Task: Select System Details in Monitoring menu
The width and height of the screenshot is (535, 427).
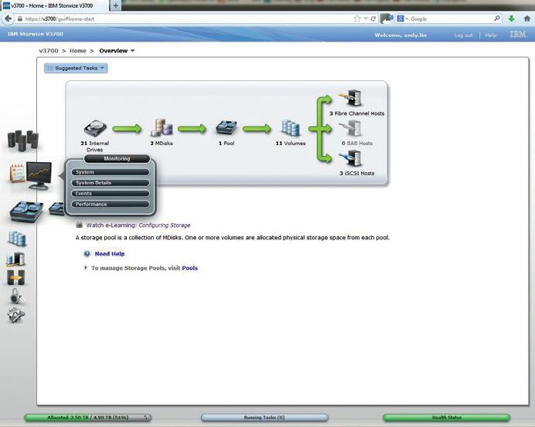Action: pos(111,183)
